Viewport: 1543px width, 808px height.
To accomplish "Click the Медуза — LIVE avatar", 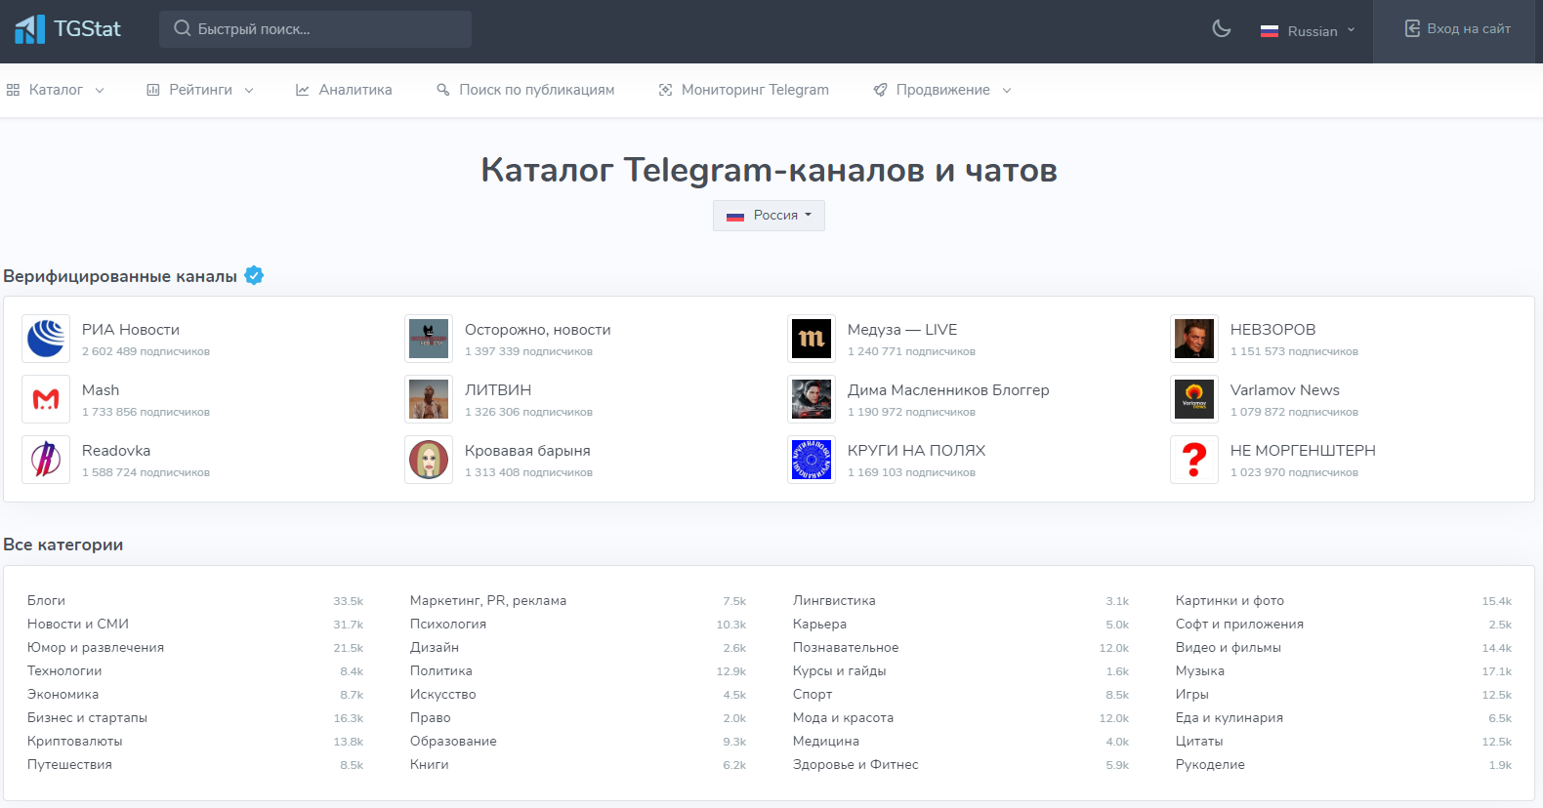I will pos(812,339).
